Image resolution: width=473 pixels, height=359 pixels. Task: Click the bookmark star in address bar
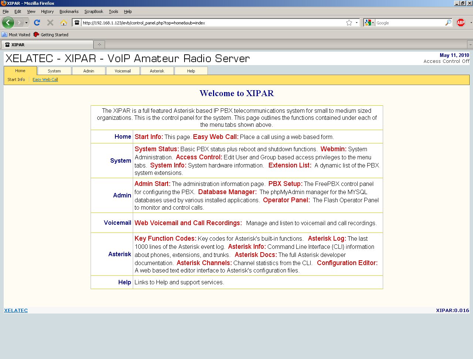pyautogui.click(x=349, y=23)
